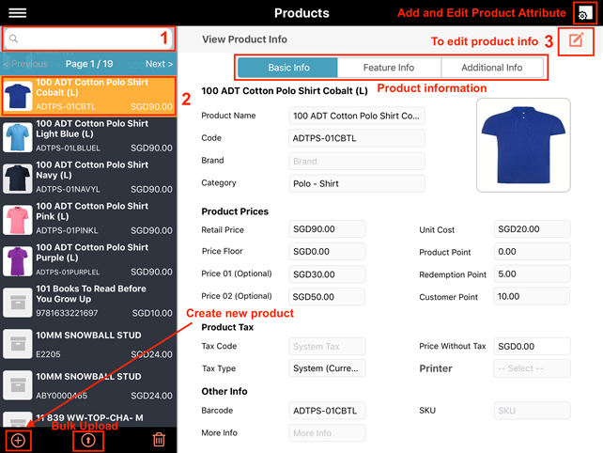
Task: Open the Category field Polo - Shirt
Action: click(x=357, y=183)
